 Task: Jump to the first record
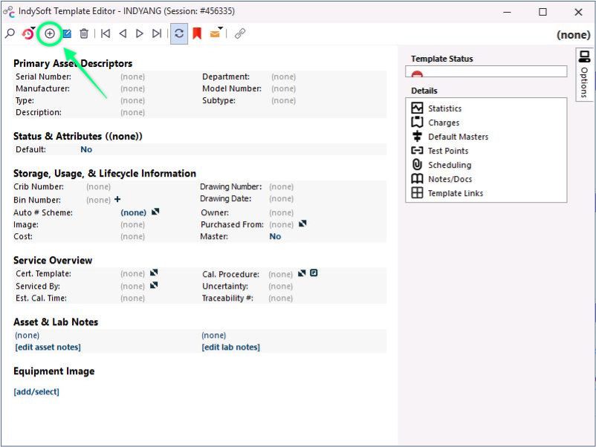(x=106, y=33)
